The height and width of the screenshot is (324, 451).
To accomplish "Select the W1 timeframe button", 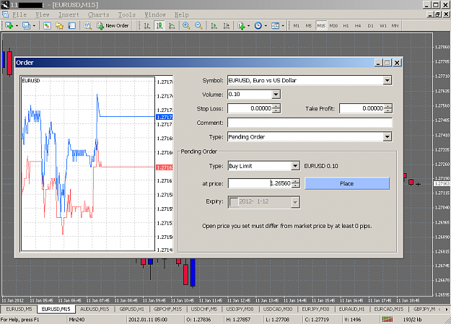I will (x=383, y=25).
